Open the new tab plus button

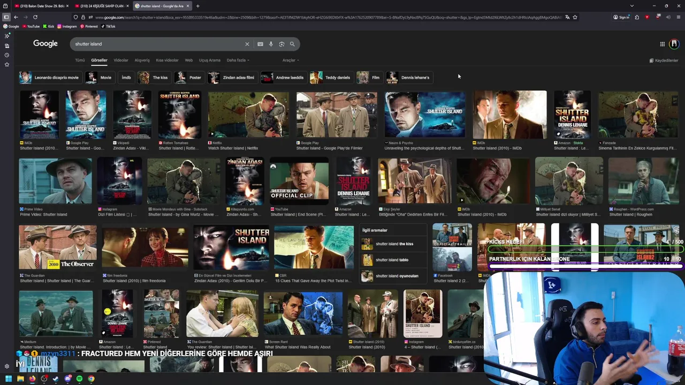(197, 6)
